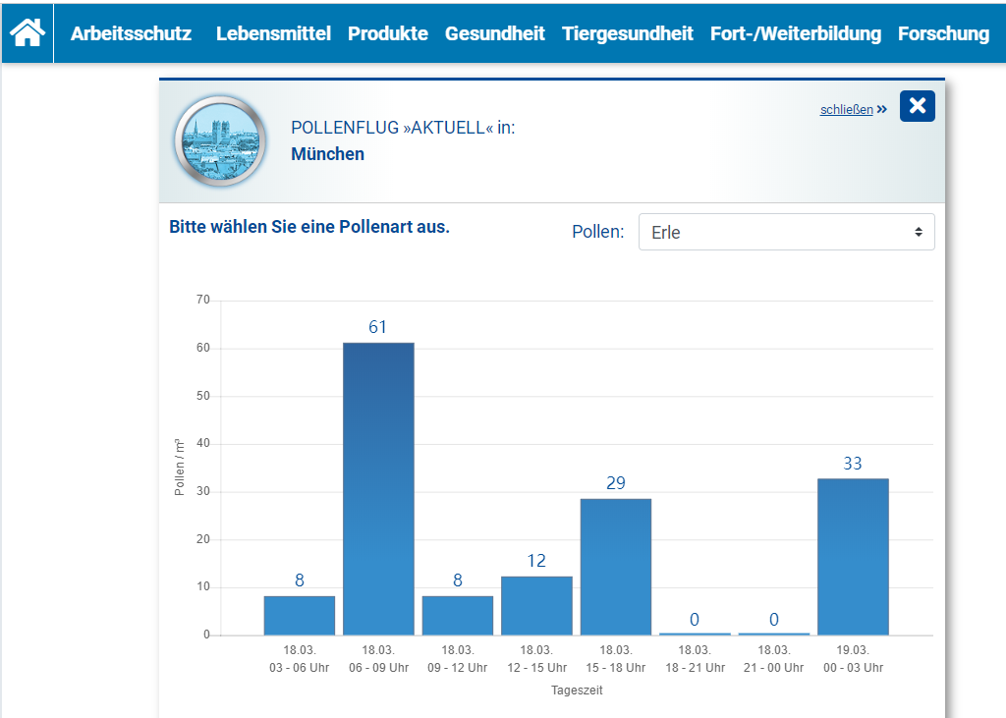Click the double-arrow icon beside schließen

coord(881,109)
